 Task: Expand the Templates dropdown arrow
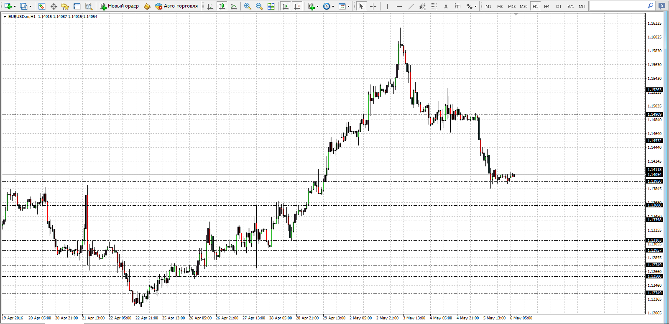coord(349,6)
